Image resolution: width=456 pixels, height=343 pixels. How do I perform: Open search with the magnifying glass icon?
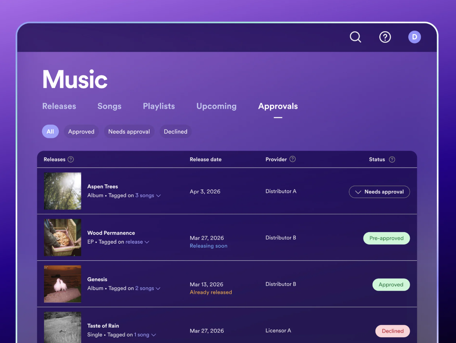tap(355, 37)
